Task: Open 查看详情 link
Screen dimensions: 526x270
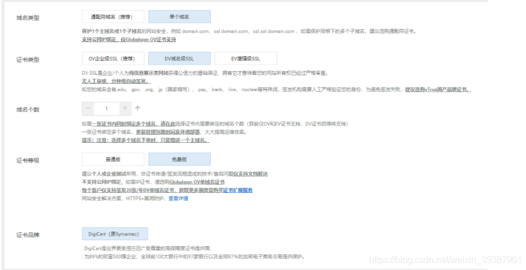Action: click(x=178, y=199)
